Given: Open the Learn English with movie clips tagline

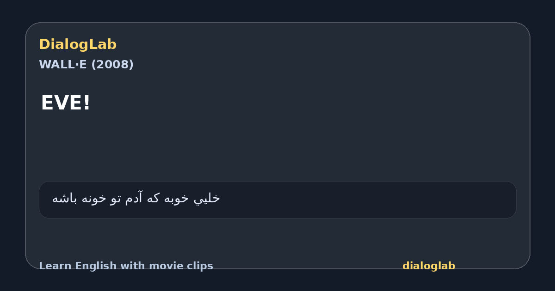Looking at the screenshot, I should point(126,266).
